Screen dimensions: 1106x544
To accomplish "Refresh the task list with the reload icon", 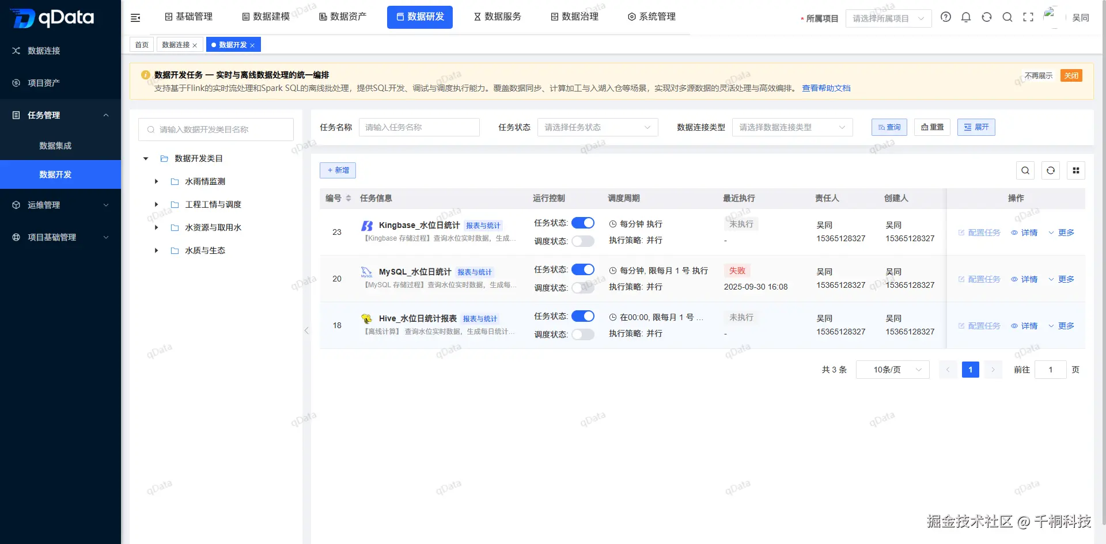I will point(1051,170).
